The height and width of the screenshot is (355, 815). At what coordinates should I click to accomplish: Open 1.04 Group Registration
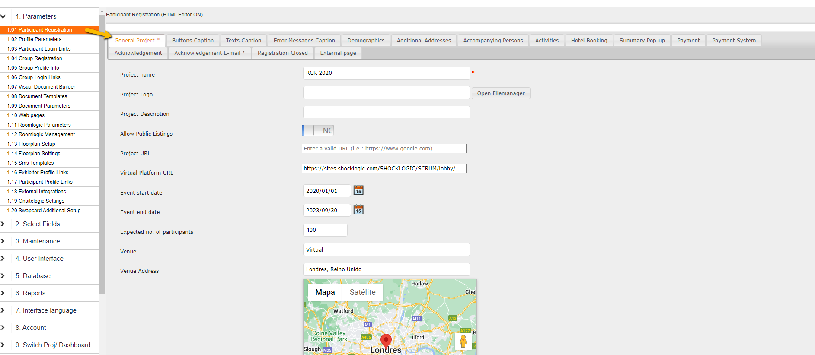(49, 58)
